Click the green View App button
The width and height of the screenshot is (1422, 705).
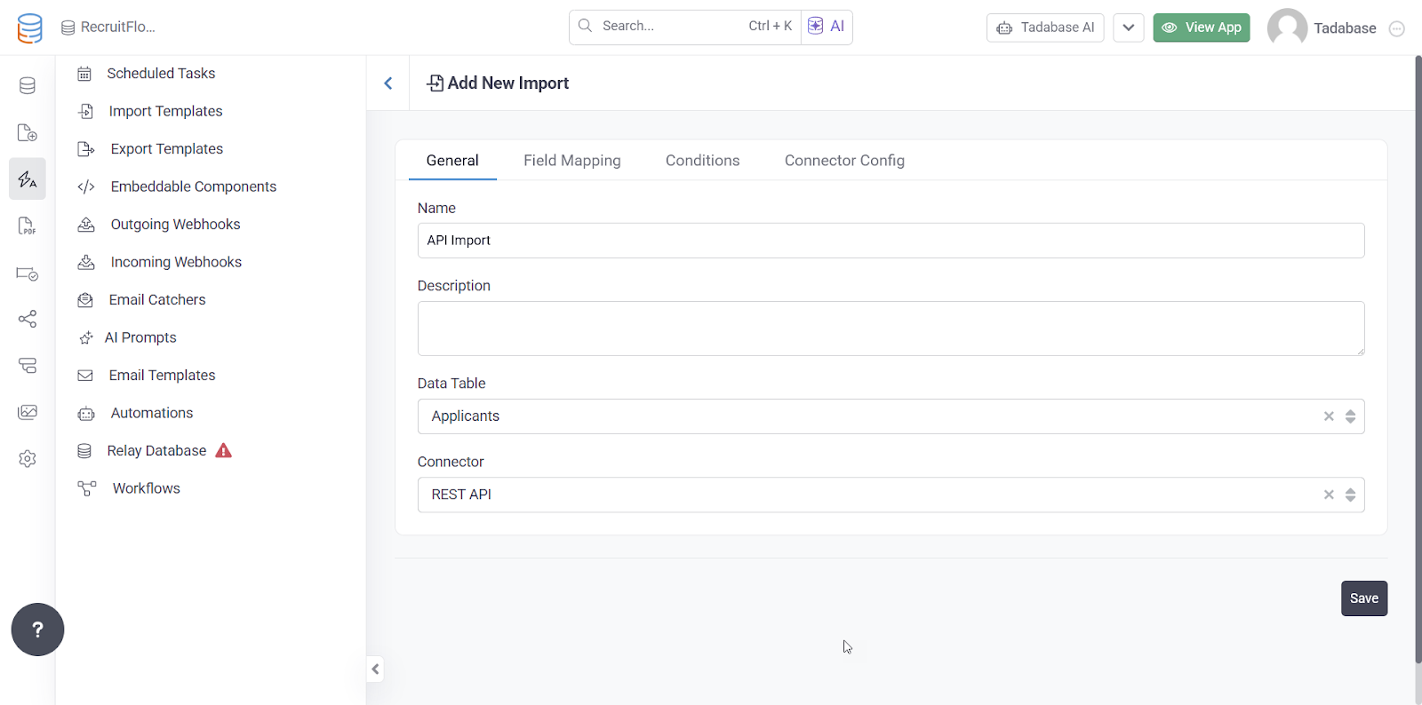point(1201,28)
